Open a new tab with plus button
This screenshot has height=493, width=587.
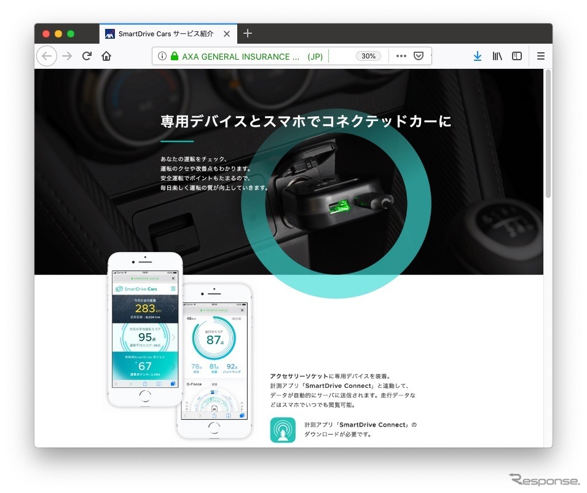(248, 33)
